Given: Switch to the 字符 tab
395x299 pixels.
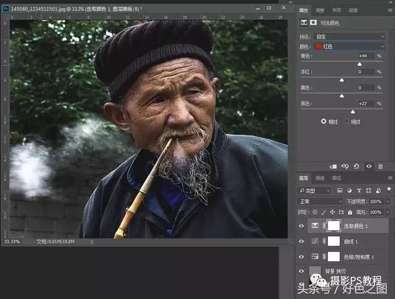Looking at the screenshot, I should (336, 10).
